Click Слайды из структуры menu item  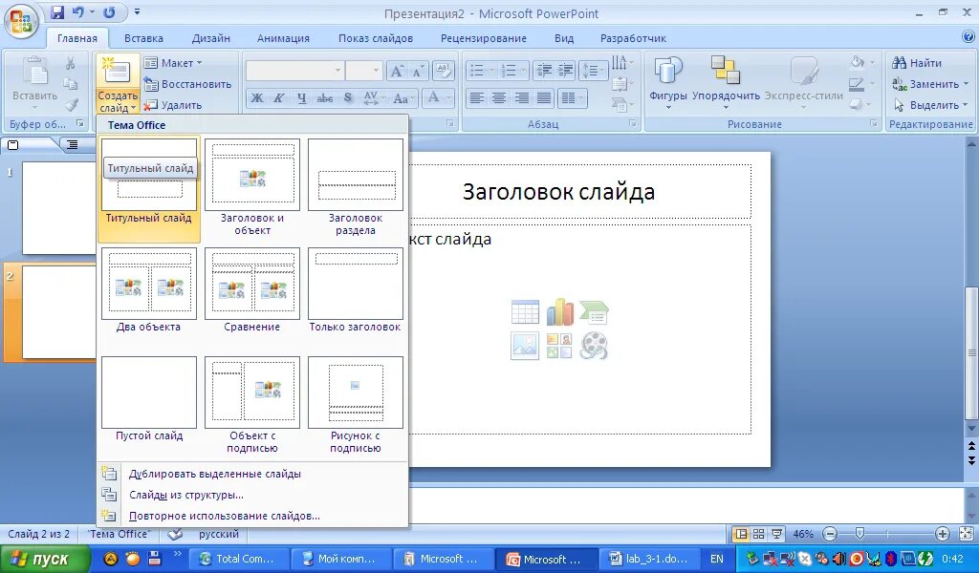[252, 495]
